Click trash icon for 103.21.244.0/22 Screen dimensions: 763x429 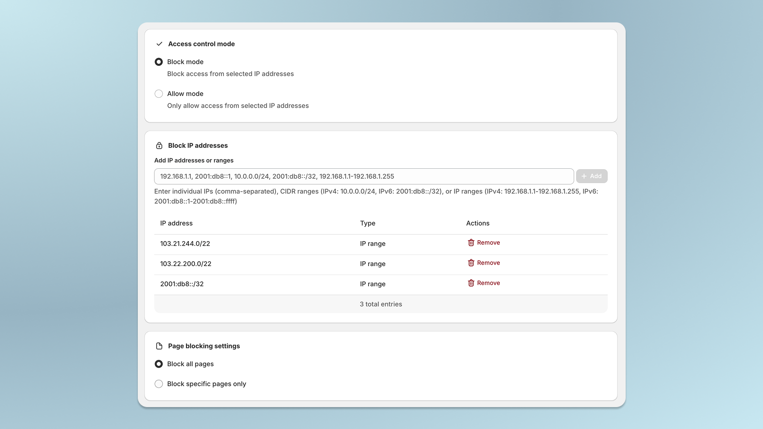(x=471, y=243)
